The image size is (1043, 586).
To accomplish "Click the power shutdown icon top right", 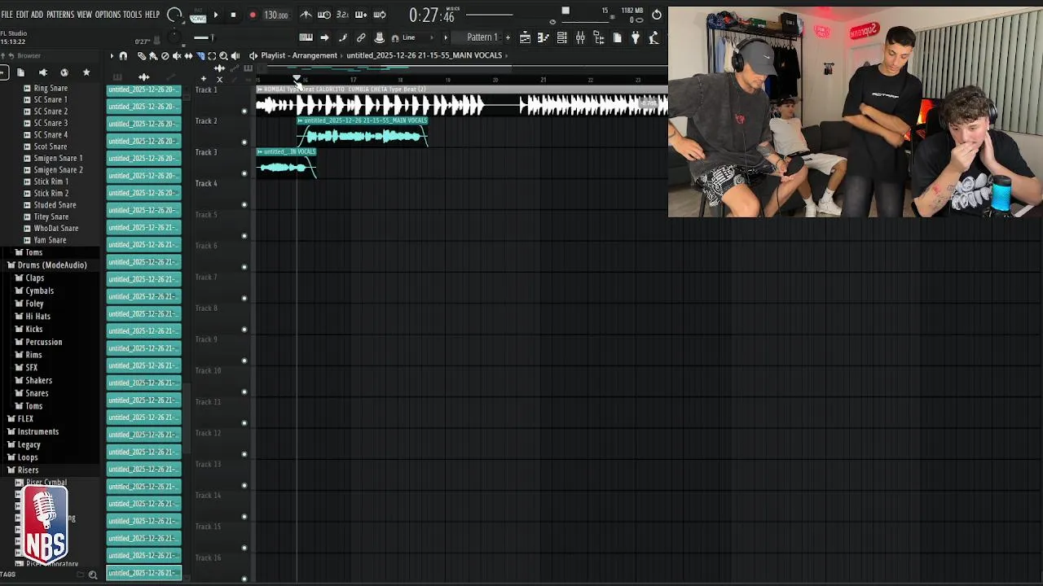I will click(657, 15).
